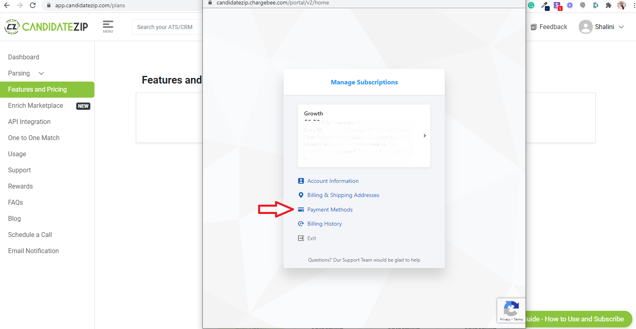Go back in browser history
636x329 pixels.
(x=7, y=5)
